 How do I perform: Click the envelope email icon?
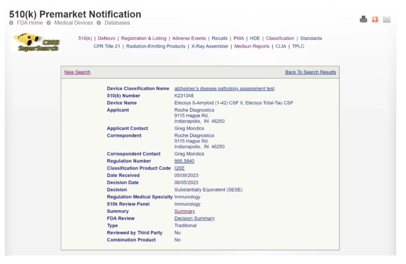pyautogui.click(x=387, y=19)
